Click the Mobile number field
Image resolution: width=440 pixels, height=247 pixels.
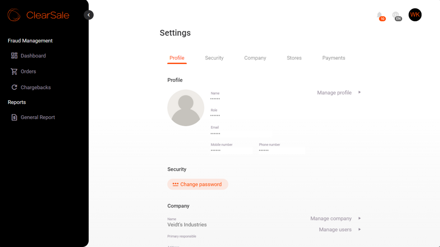231,151
